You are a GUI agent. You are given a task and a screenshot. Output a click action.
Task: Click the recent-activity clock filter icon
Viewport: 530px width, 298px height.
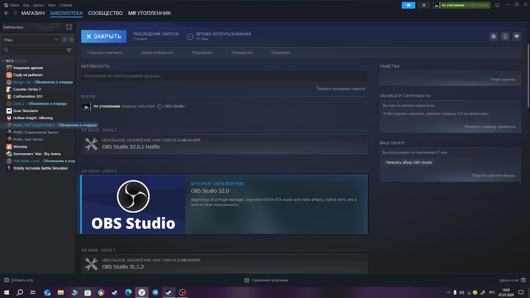65,40
